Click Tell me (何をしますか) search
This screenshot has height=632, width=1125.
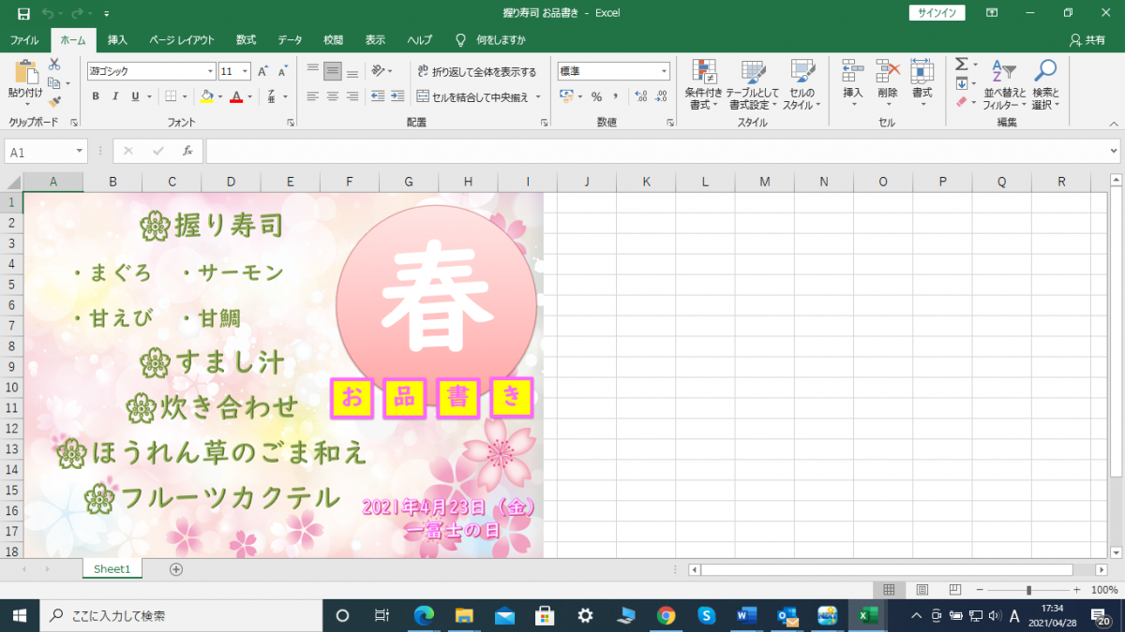point(491,40)
